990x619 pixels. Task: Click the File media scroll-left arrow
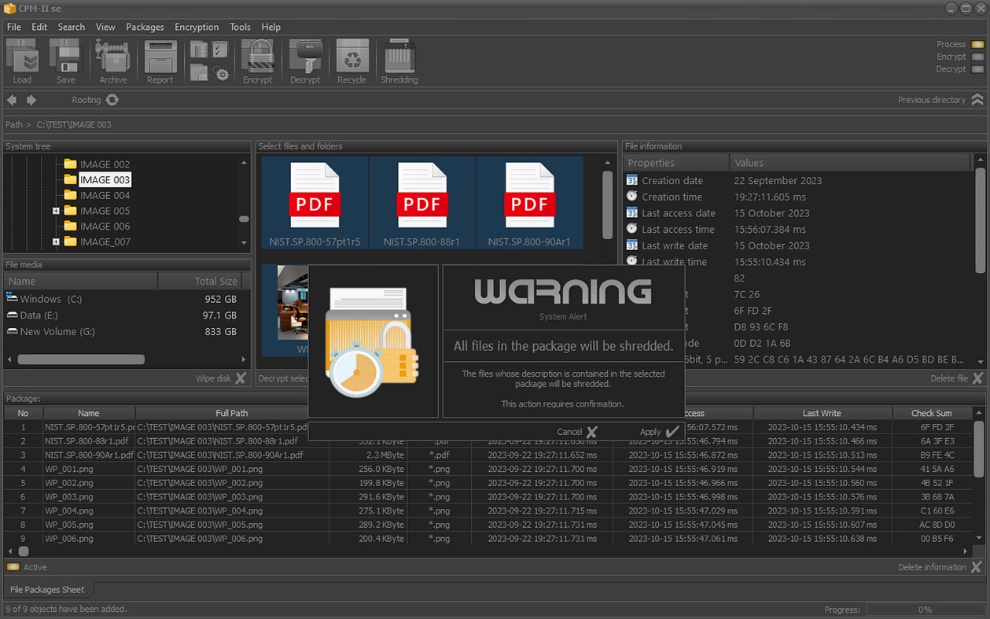tap(9, 359)
